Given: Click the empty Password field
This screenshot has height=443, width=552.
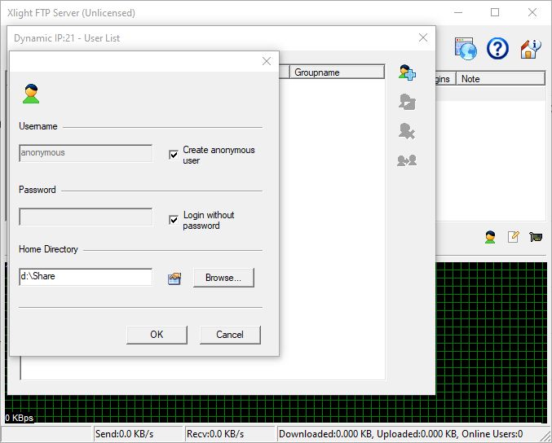Looking at the screenshot, I should tap(86, 217).
